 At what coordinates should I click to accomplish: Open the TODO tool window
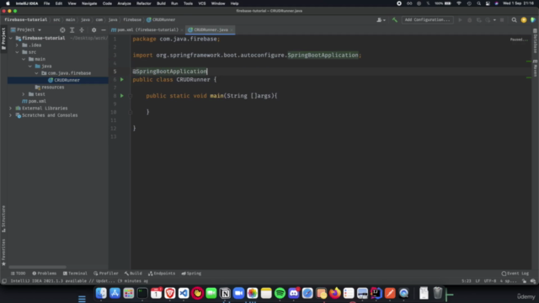[18, 274]
